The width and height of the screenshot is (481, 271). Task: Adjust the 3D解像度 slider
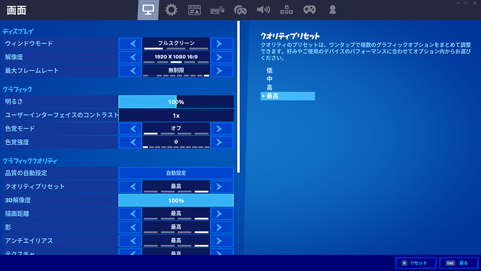point(176,200)
